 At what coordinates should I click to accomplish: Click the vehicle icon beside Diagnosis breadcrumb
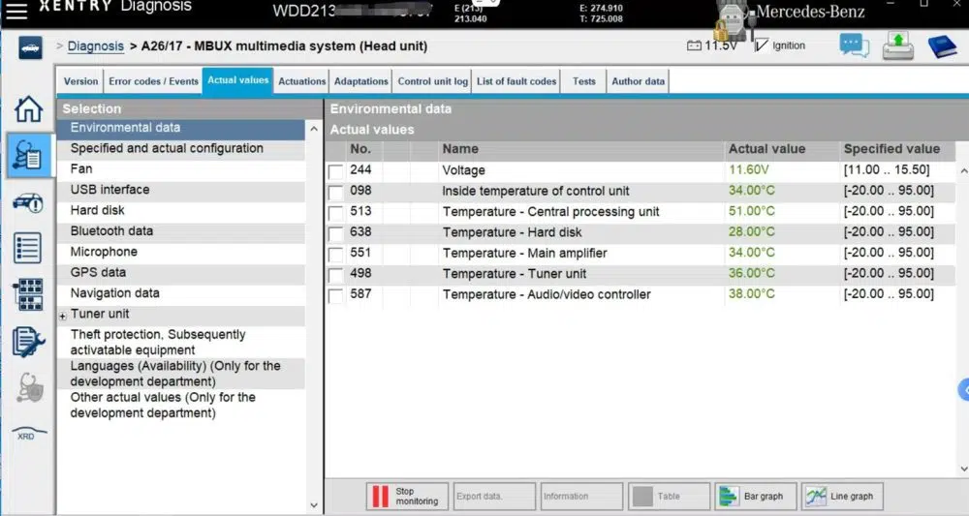point(30,47)
